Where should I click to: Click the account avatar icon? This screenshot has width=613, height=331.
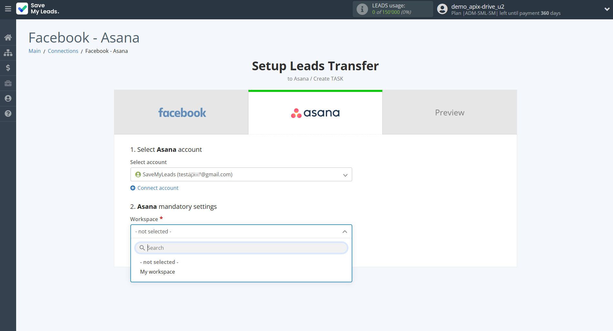442,9
